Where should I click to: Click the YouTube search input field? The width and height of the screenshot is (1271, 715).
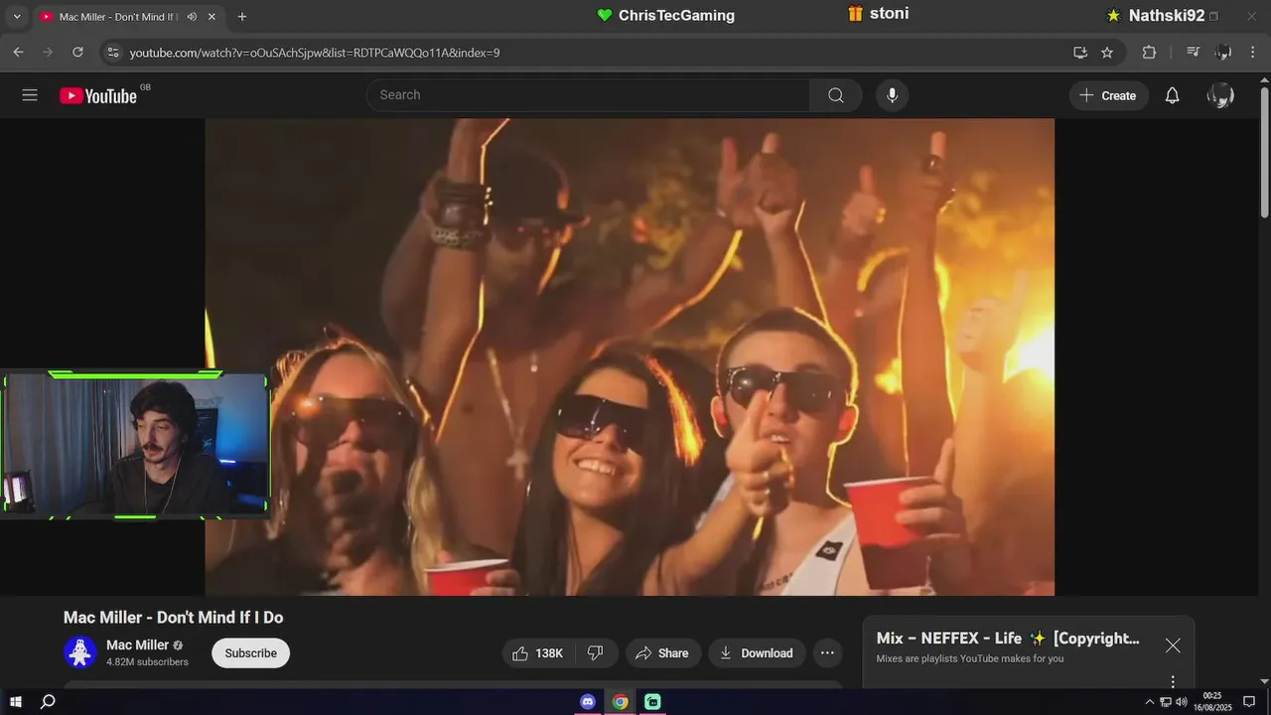pyautogui.click(x=588, y=95)
